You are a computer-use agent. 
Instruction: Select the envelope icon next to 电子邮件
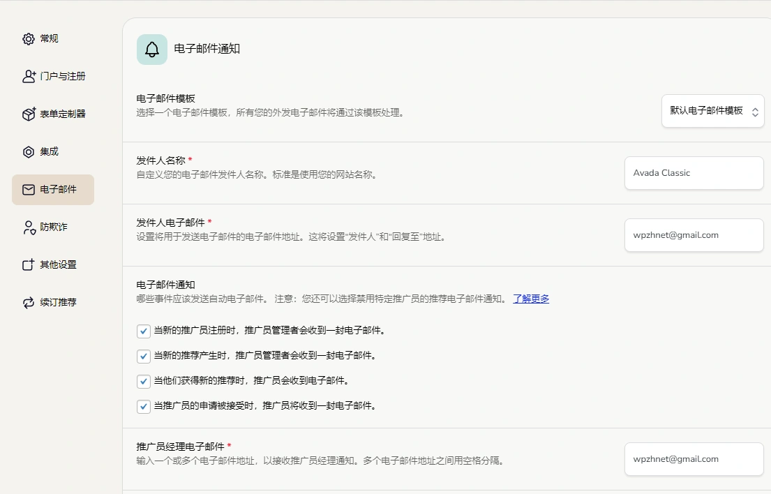pos(28,189)
